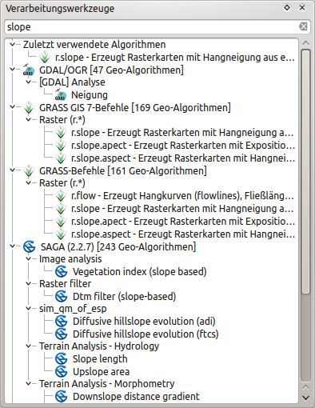Click the Terrain Analysis - Morphometry label
315x408 pixels.
pyautogui.click(x=107, y=384)
